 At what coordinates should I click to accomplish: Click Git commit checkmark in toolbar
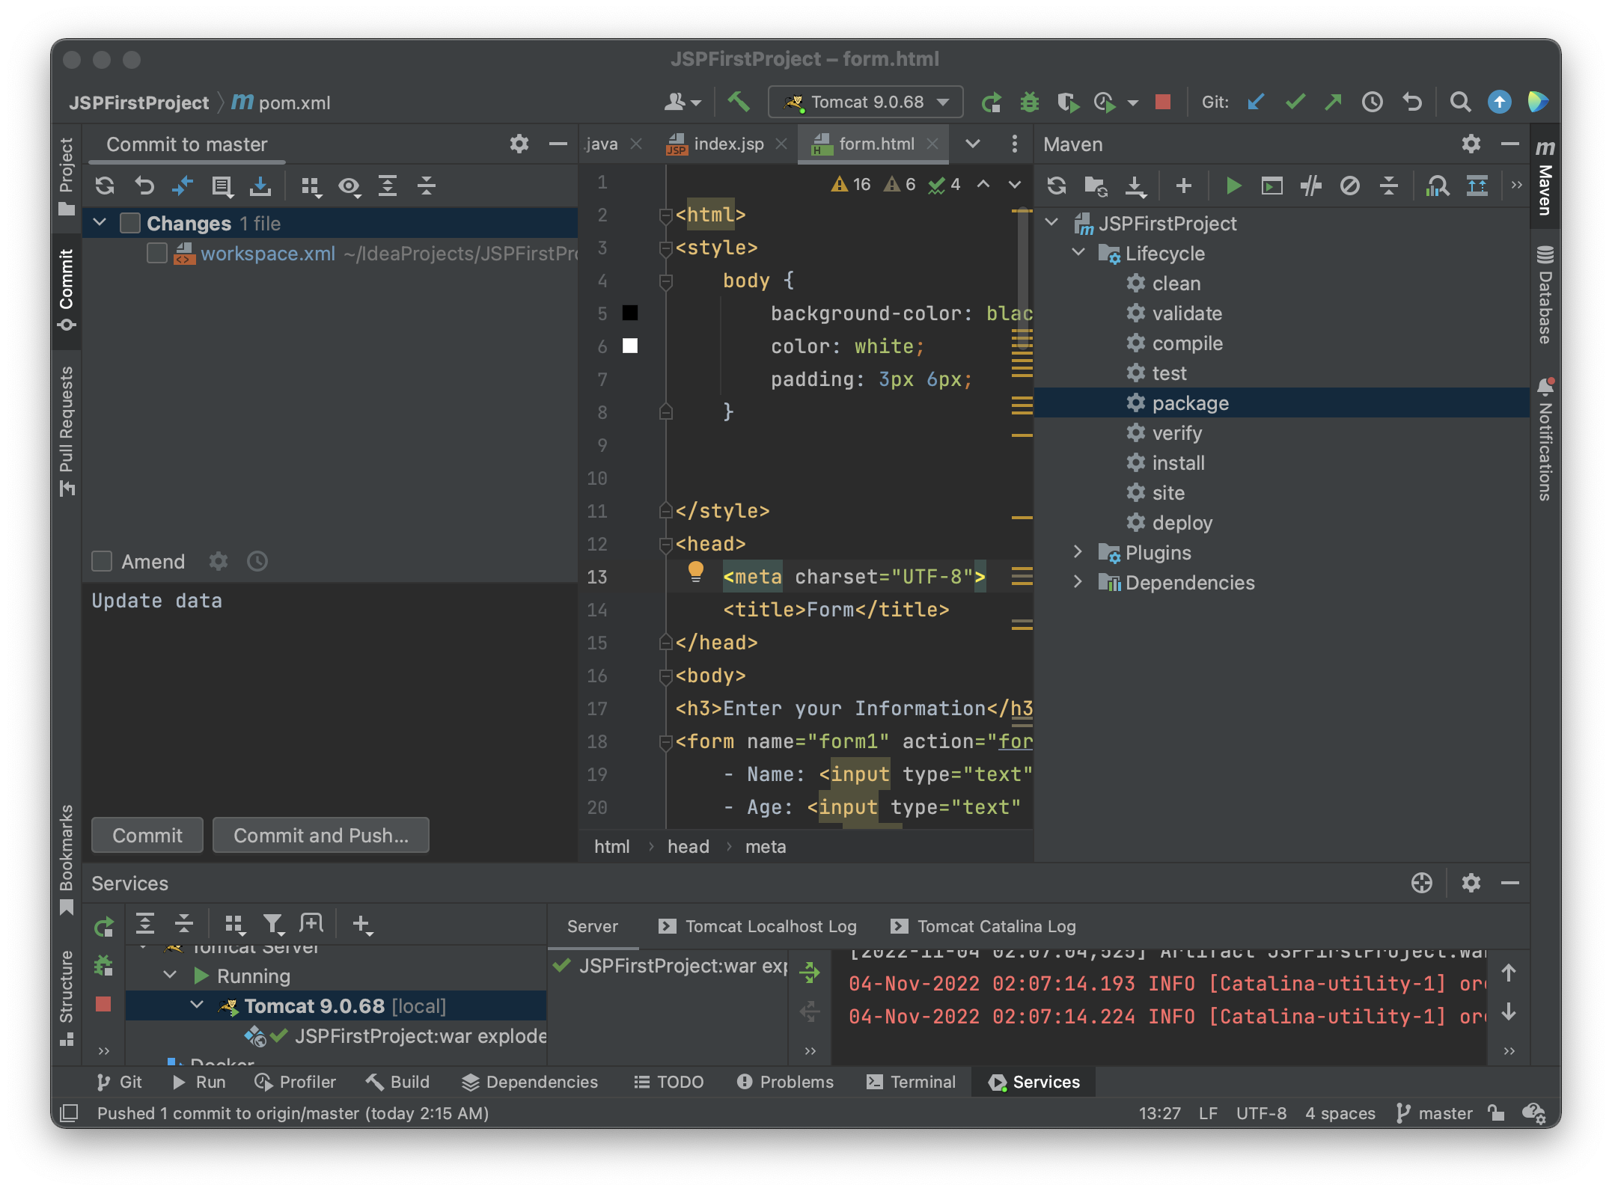[x=1295, y=102]
